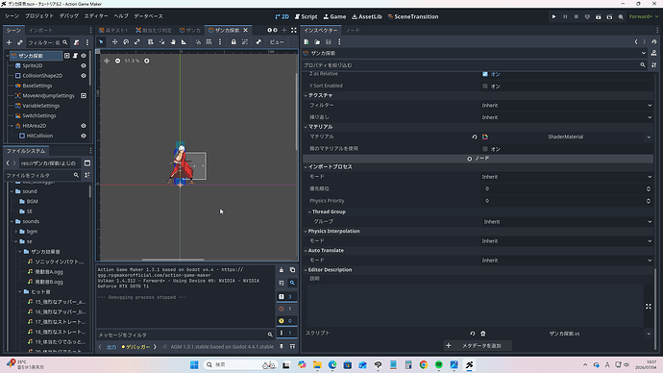Reset the Material property with revert icon

[475, 137]
